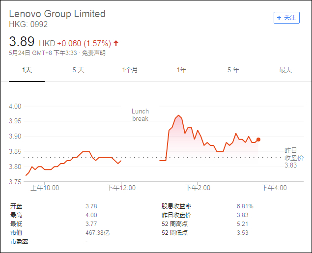Switch to the 最大 range tab
This screenshot has width=312, height=253.
pos(285,70)
